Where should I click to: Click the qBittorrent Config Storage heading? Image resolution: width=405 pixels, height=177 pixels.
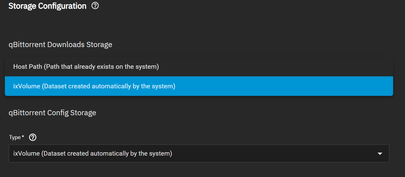click(x=53, y=113)
